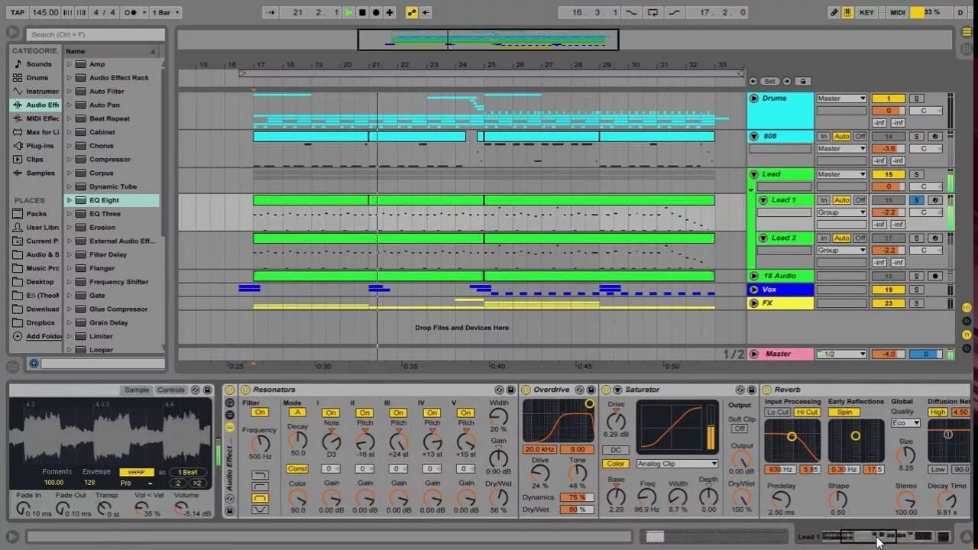Enable Soft Clip in the Saturator device
The width and height of the screenshot is (978, 550).
(739, 428)
